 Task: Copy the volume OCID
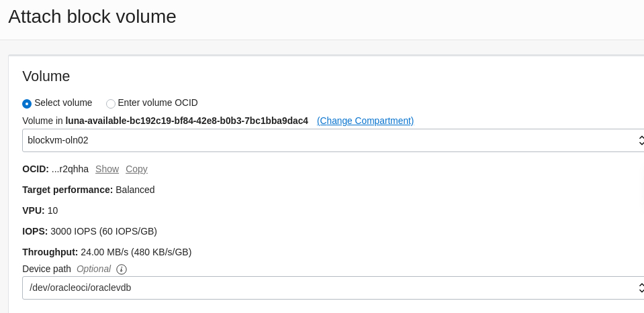136,169
